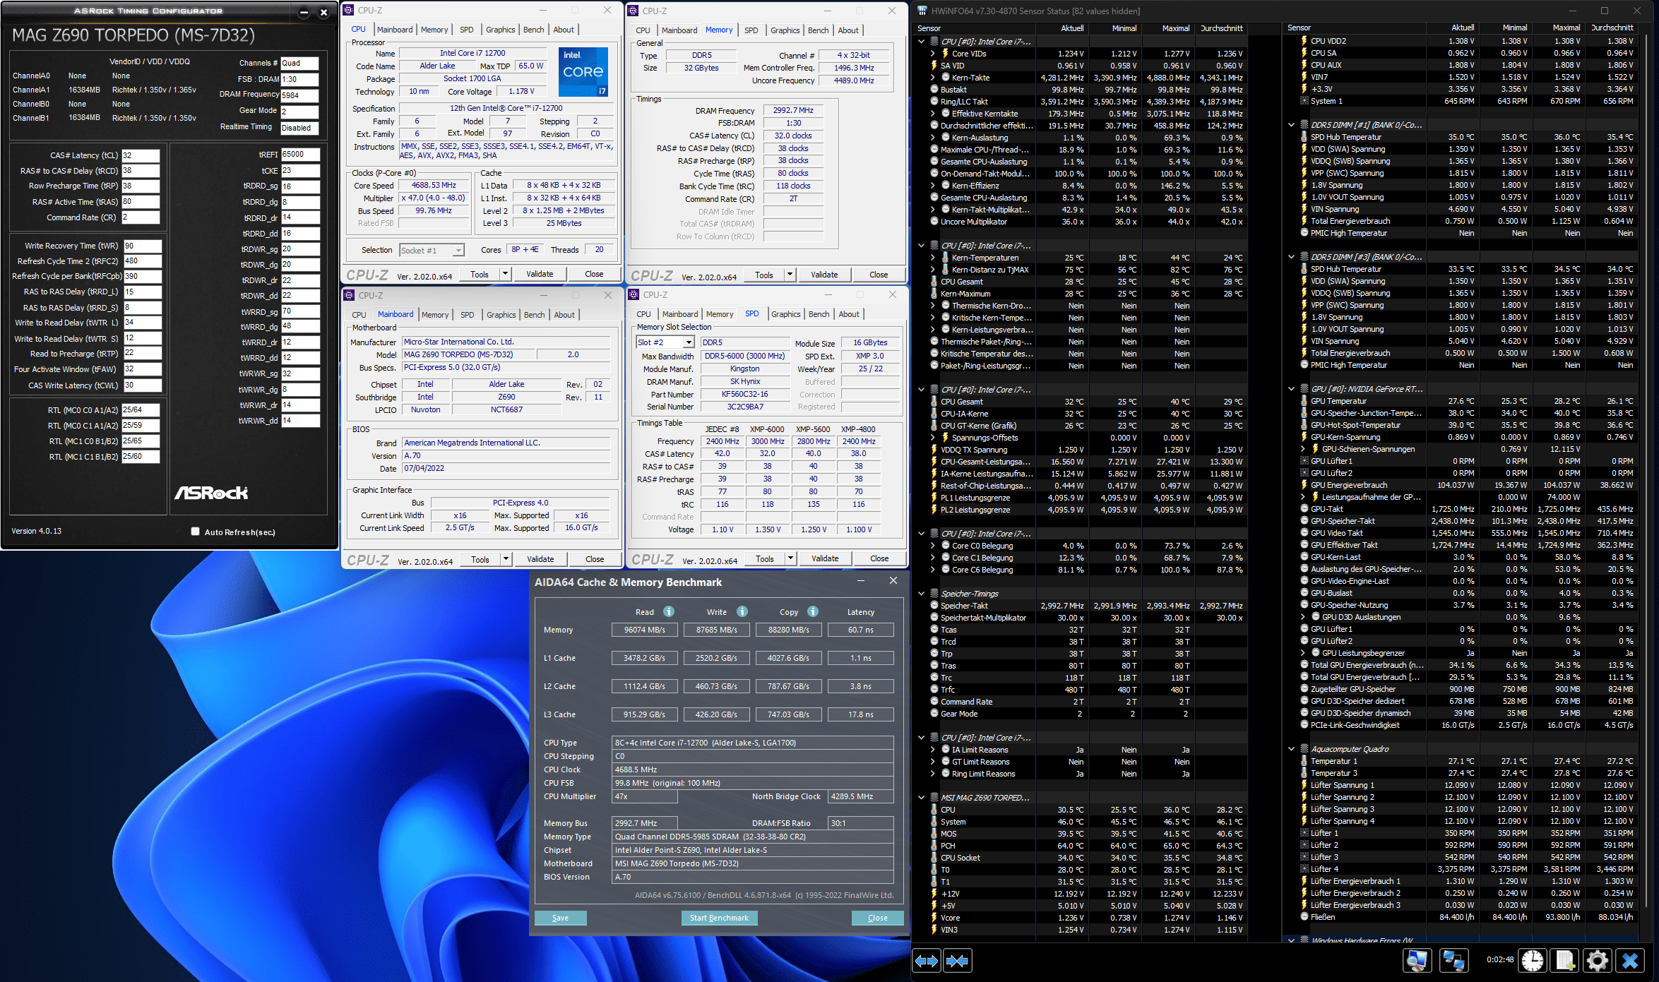
Task: Open HWiNFO sensor settings gear icon
Action: (1598, 960)
